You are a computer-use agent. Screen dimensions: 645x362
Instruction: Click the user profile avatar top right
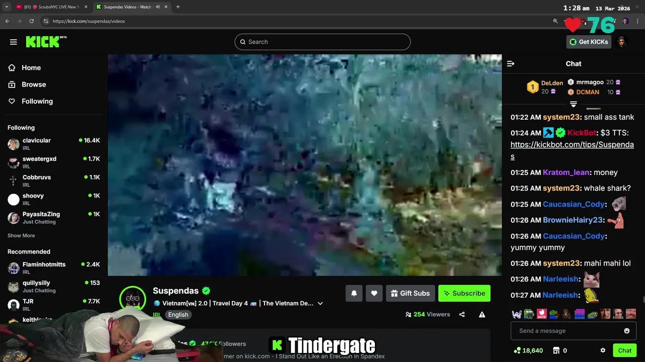tap(622, 42)
